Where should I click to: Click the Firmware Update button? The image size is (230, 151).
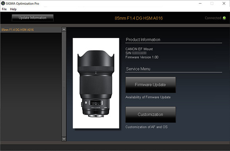(x=151, y=85)
